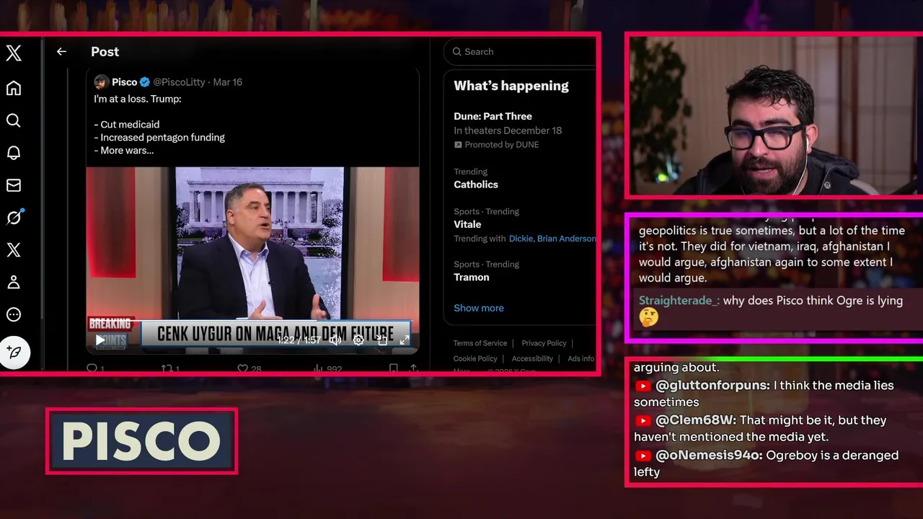923x519 pixels.
Task: Click the @gluttonforpuns chat username
Action: pos(712,386)
